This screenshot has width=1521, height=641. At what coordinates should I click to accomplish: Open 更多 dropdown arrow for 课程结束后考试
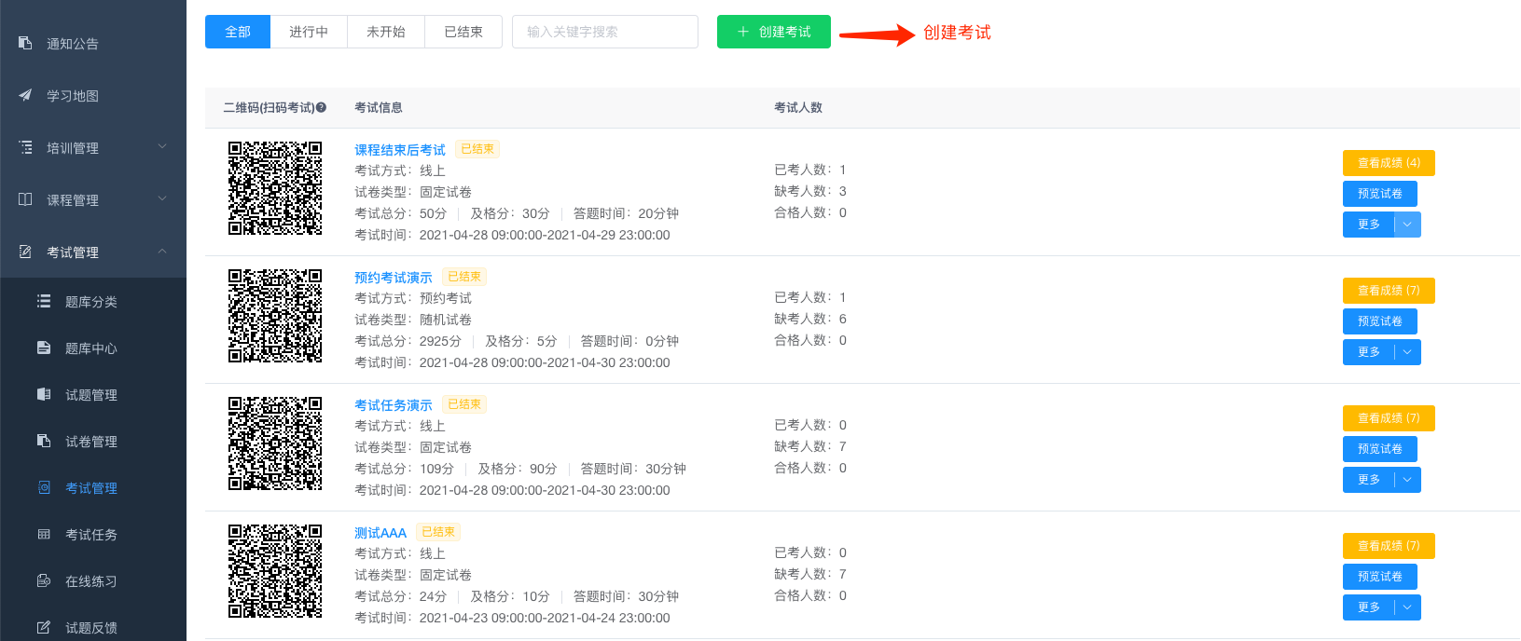coord(1407,225)
